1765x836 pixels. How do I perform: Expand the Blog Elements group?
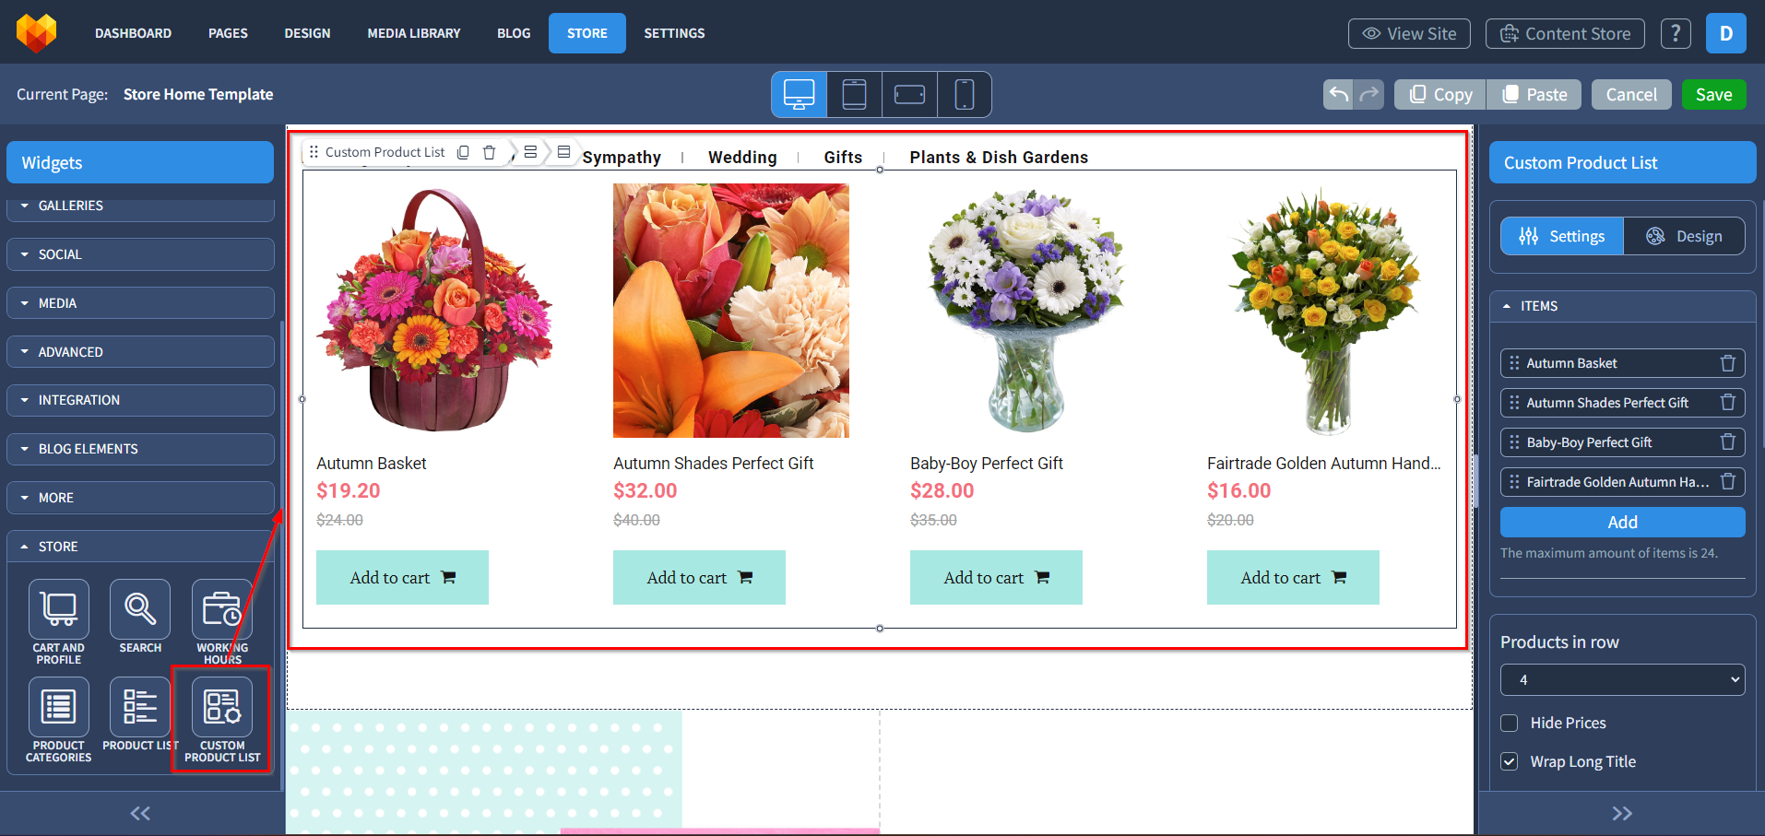140,449
